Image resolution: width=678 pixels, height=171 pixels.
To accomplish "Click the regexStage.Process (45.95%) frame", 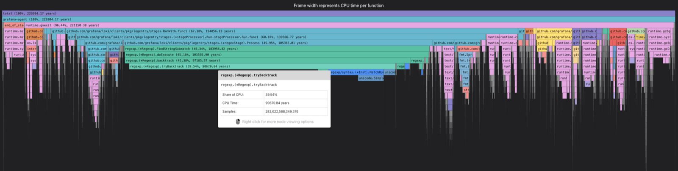I will 278,43.
